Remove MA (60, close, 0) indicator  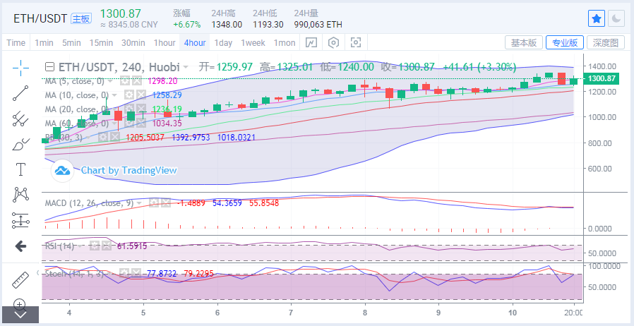pos(140,123)
